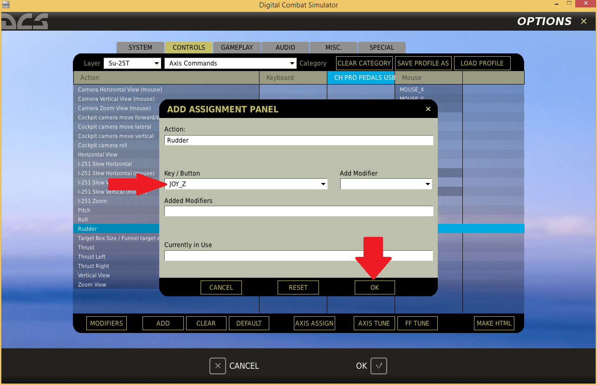
Task: Click the MODIFIERS button
Action: (106, 323)
